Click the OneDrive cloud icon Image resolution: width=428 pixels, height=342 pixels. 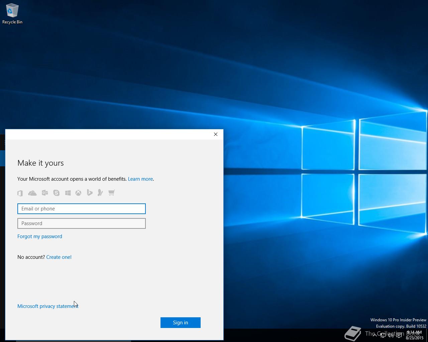point(32,193)
